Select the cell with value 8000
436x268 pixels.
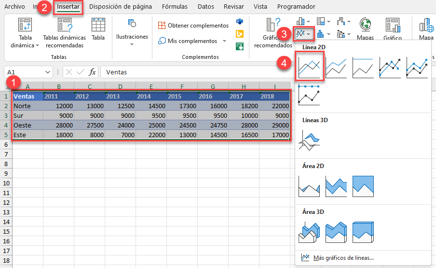90,135
